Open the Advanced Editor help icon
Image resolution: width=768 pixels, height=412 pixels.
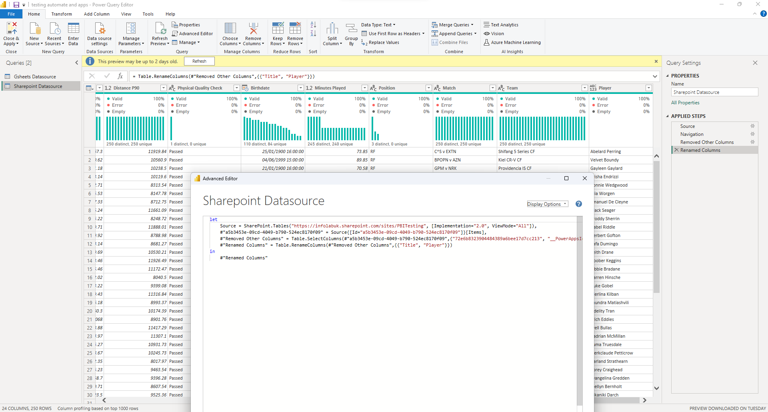coord(578,204)
